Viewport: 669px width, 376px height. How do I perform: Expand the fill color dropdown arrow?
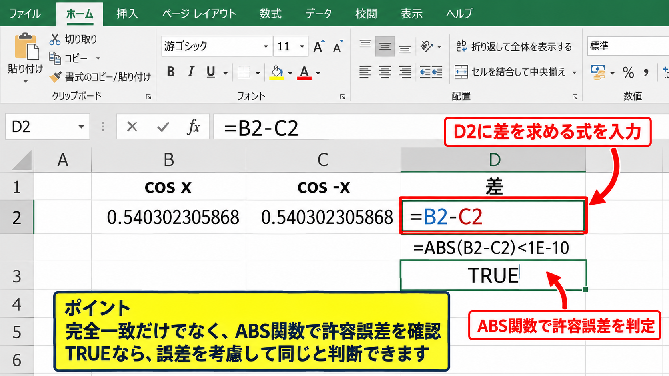click(290, 73)
